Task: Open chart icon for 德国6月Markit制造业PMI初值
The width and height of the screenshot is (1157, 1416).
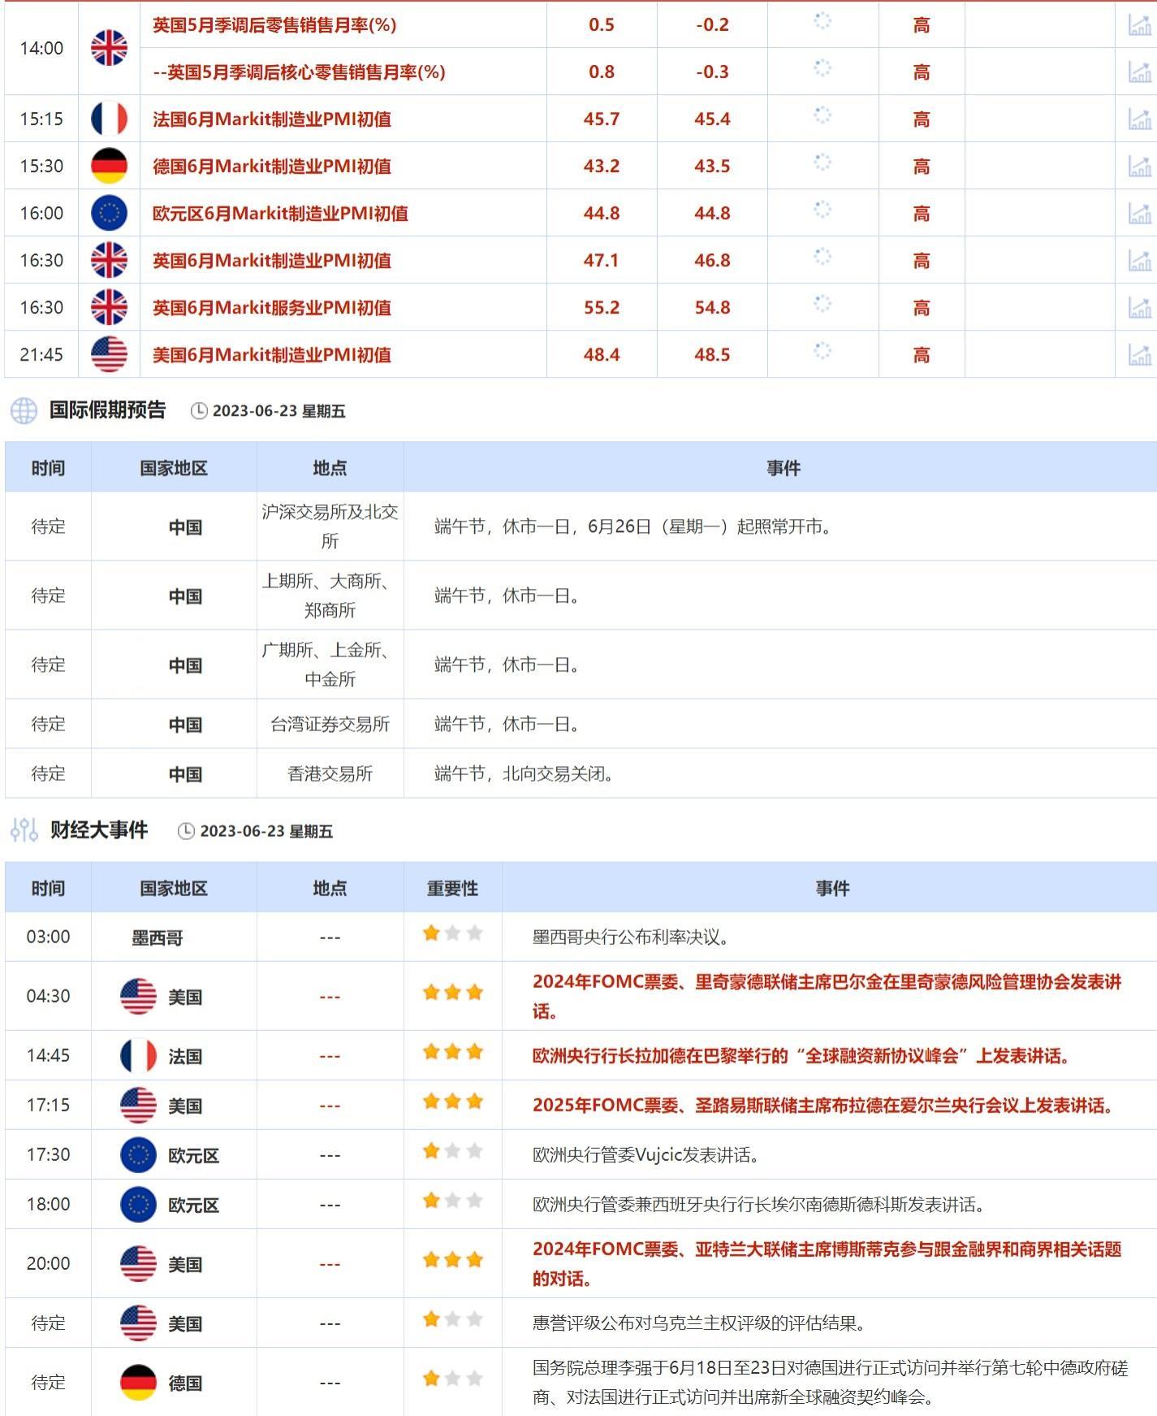Action: [1139, 167]
